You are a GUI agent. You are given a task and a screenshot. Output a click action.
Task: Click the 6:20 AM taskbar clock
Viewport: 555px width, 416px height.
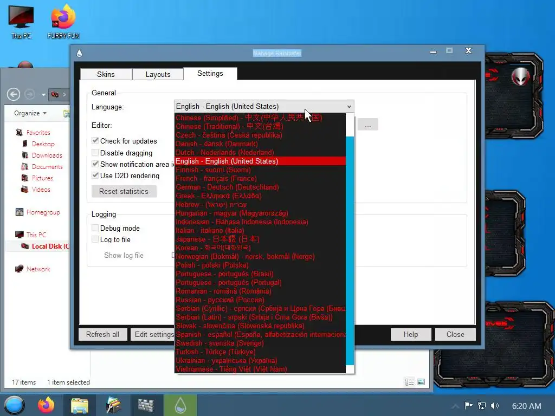coord(526,406)
